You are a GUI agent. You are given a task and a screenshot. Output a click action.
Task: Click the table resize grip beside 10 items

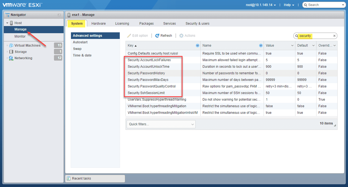[x=335, y=125]
